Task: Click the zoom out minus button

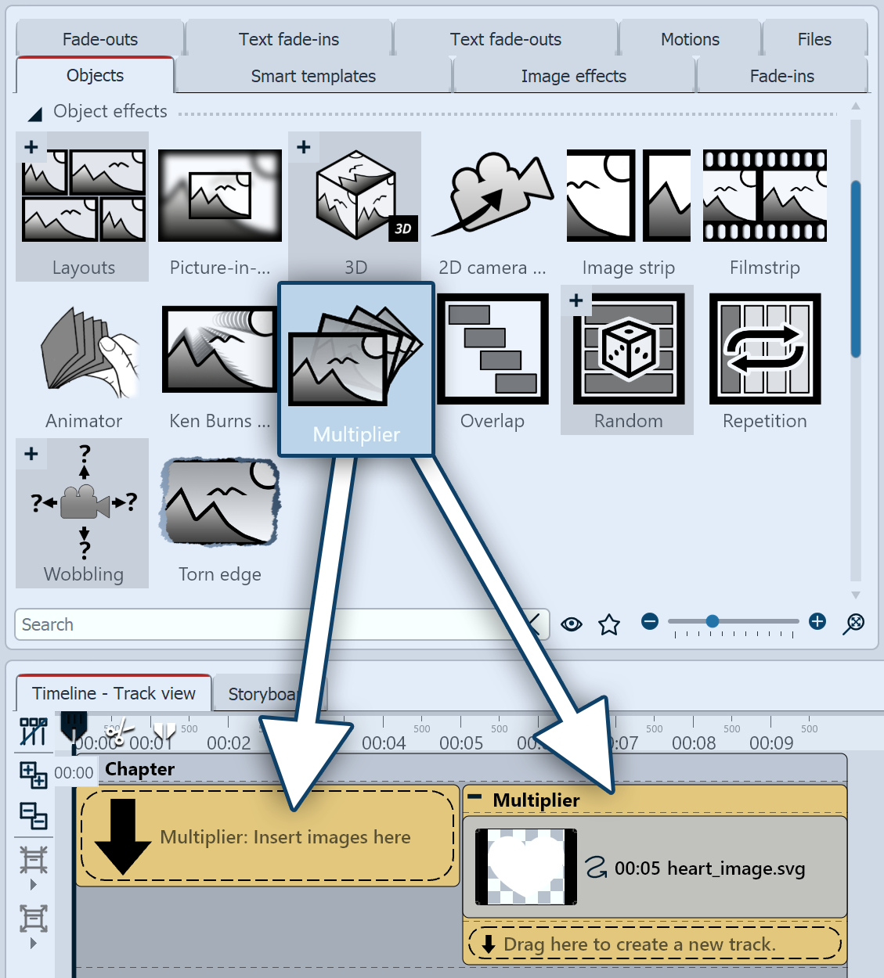Action: pos(649,621)
